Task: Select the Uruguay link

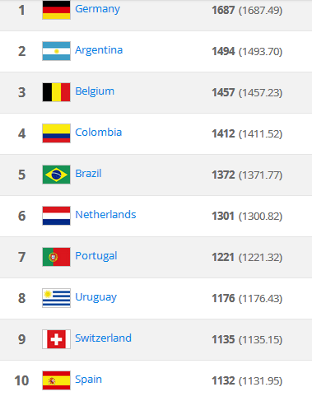Action: 95,297
